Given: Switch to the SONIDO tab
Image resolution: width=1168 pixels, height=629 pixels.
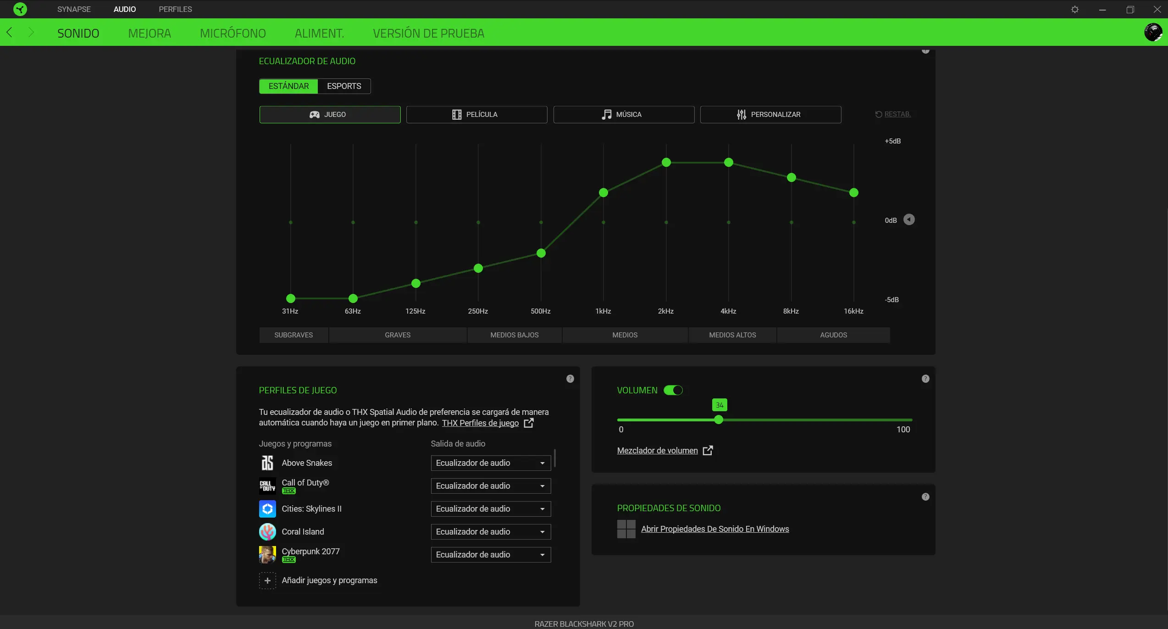Looking at the screenshot, I should coord(78,33).
